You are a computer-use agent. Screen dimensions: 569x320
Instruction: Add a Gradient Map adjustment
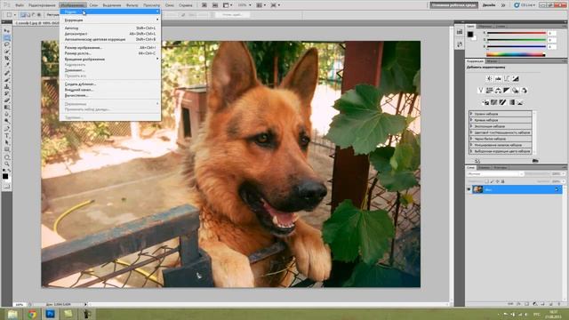pyautogui.click(x=511, y=102)
